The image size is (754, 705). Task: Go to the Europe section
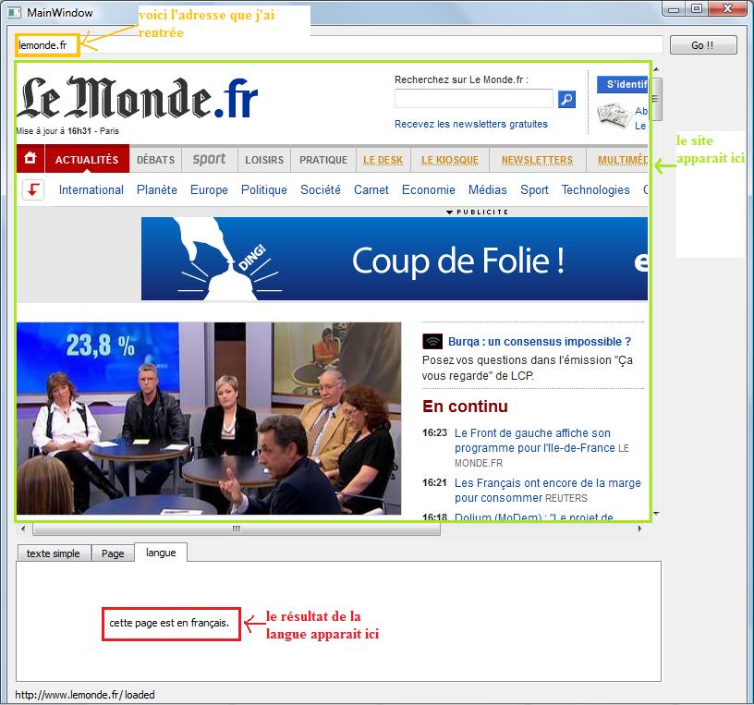point(209,190)
